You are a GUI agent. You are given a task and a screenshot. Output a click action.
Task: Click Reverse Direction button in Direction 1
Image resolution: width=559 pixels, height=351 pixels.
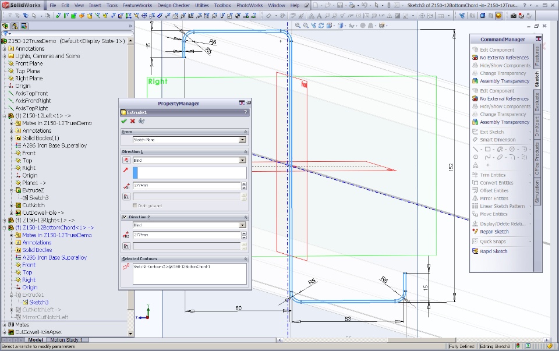(126, 160)
